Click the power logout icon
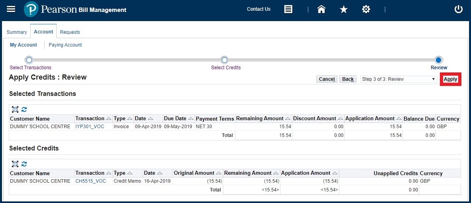 click(459, 9)
